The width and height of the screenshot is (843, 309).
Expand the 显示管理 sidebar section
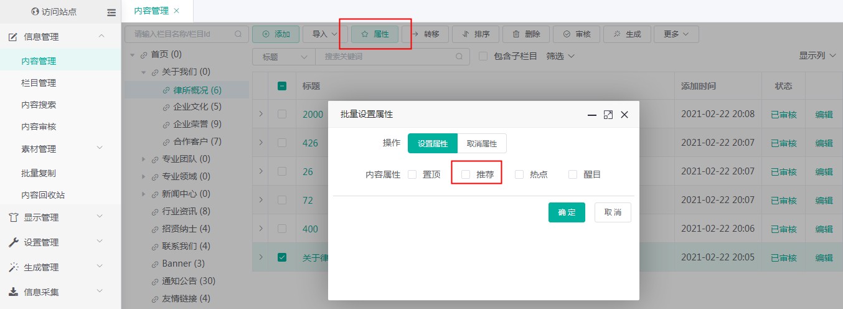point(60,217)
